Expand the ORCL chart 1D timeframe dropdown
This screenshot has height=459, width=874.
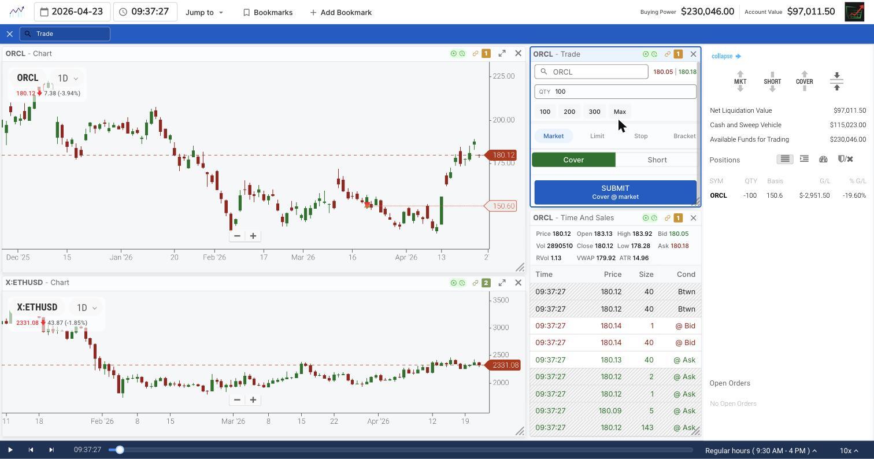68,78
